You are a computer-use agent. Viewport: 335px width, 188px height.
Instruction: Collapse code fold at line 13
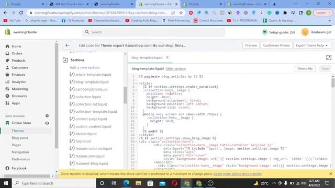point(136,118)
